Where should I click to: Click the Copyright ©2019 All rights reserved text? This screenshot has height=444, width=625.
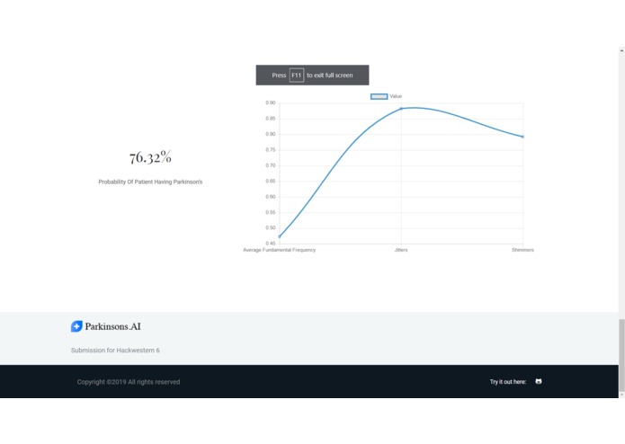pyautogui.click(x=129, y=382)
